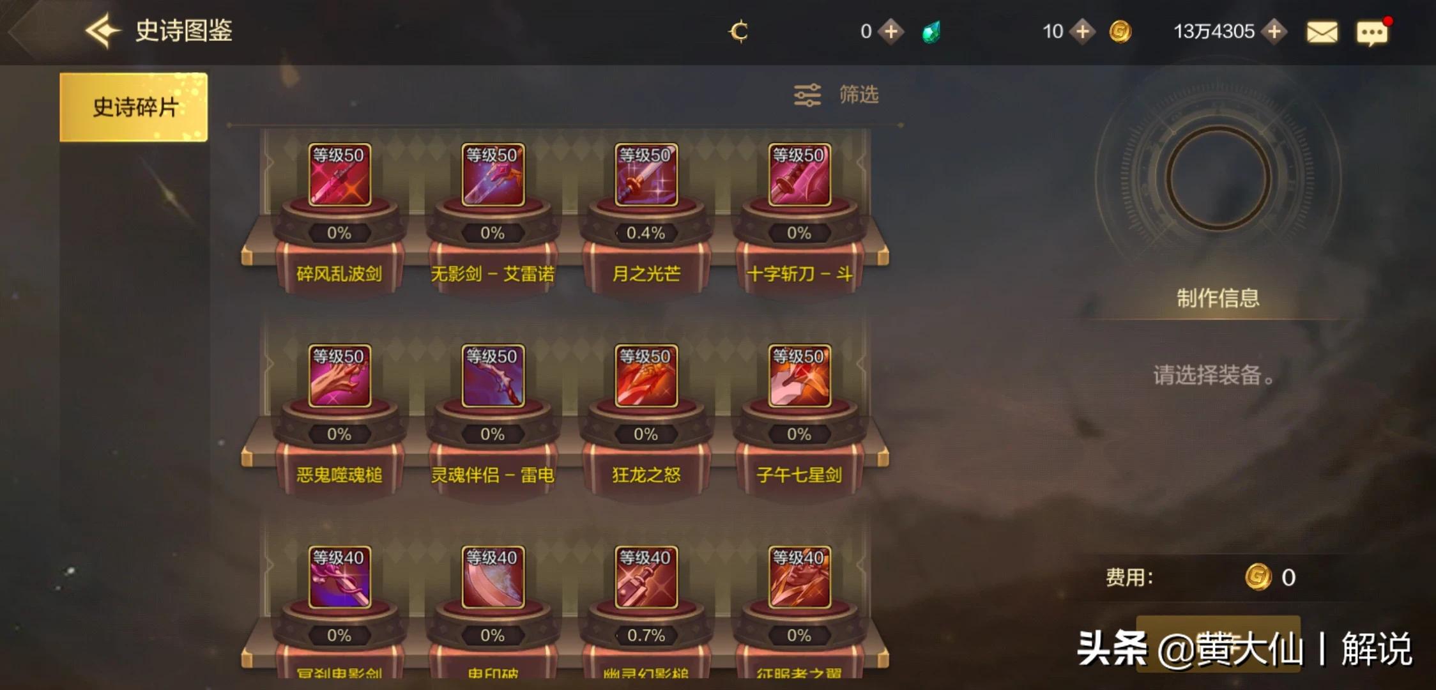This screenshot has width=1436, height=690.
Task: Select the 恶鬼噬魂槌 weapon icon
Action: tap(339, 376)
